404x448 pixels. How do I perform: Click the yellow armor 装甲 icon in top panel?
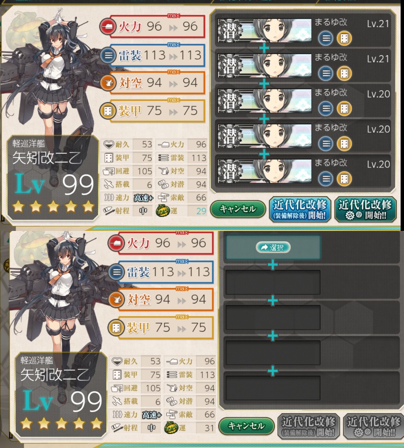[x=108, y=111]
